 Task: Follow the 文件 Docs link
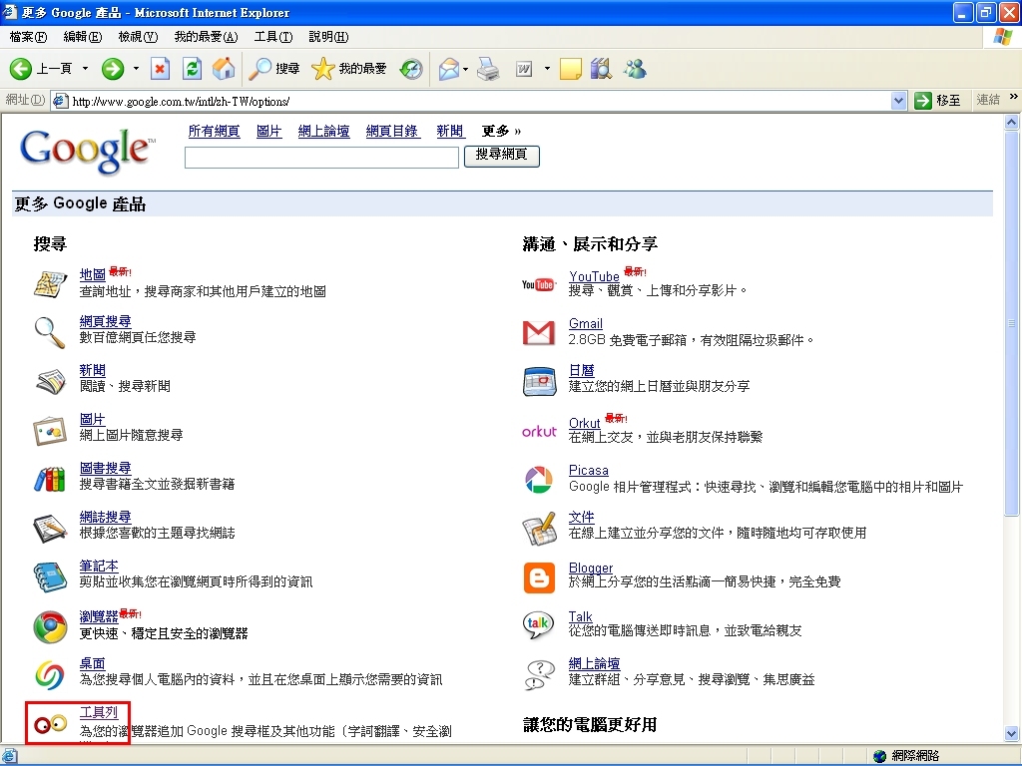point(582,517)
